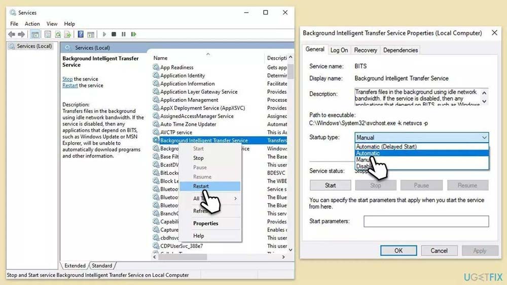This screenshot has width=507, height=285.
Task: Click the Restart Service toolbar icon
Action: point(133,34)
